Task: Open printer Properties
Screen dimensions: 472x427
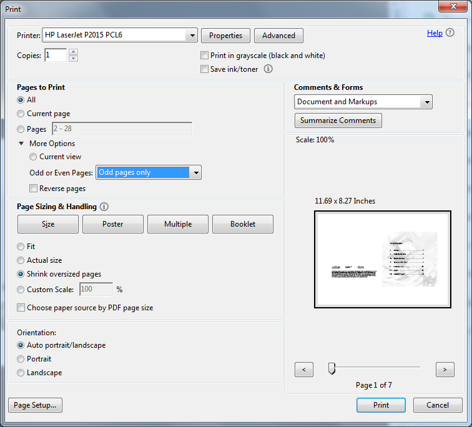Action: pyautogui.click(x=225, y=36)
